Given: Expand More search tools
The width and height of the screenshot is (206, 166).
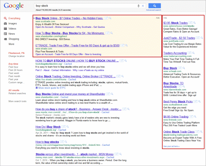Looking at the screenshot, I should (x=18, y=101).
